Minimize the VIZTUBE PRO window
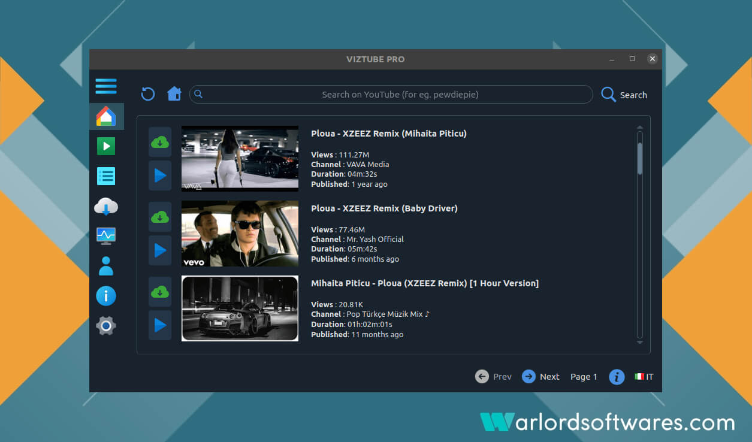This screenshot has width=752, height=442. pos(612,59)
